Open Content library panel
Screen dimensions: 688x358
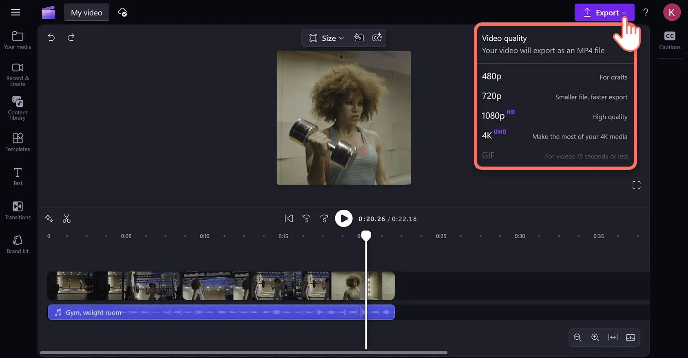click(x=18, y=108)
